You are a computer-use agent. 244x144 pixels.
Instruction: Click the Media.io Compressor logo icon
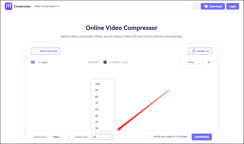[x=8, y=6]
